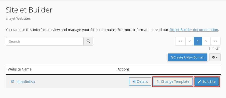
Task: Click the '1 - 1 of 1' results count
Action: (215, 49)
